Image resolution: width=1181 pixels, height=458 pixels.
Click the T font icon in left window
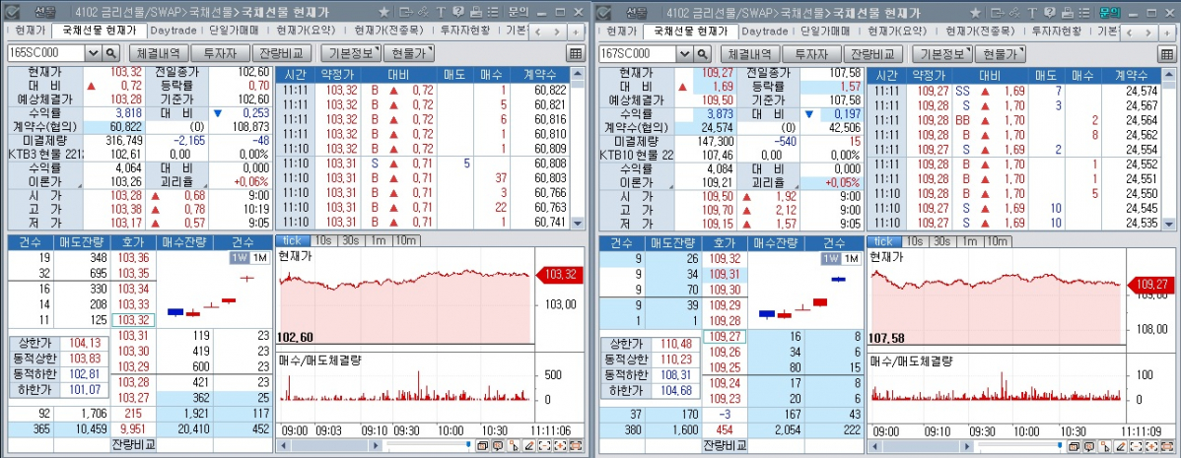(441, 12)
